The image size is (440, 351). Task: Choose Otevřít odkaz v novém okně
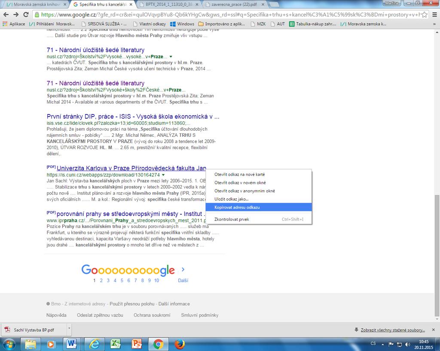pos(259,183)
